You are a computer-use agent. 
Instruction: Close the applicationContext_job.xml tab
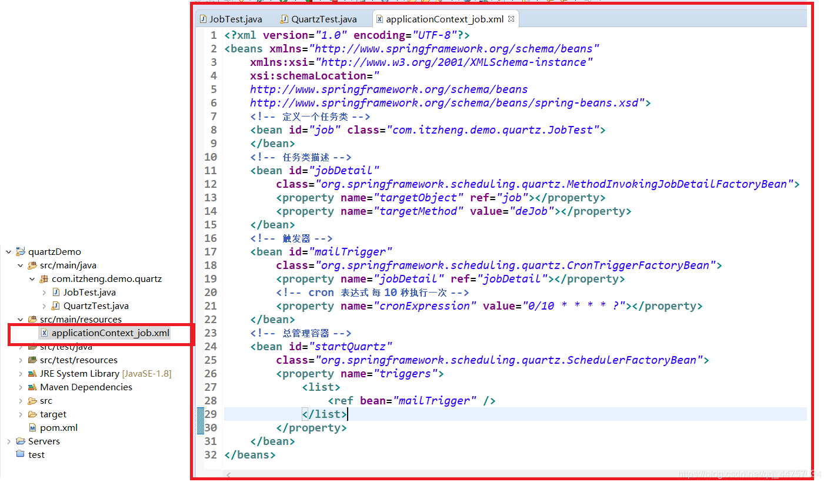pos(511,18)
